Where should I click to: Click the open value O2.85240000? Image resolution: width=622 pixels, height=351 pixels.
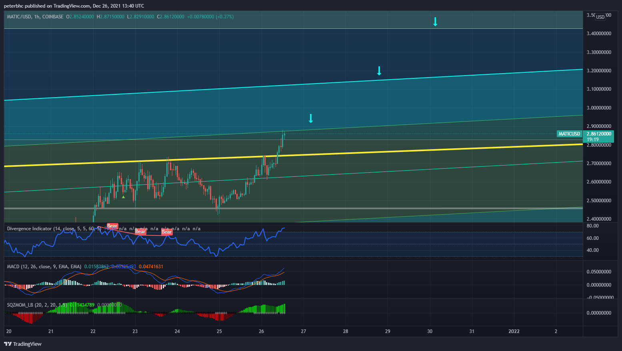point(80,17)
